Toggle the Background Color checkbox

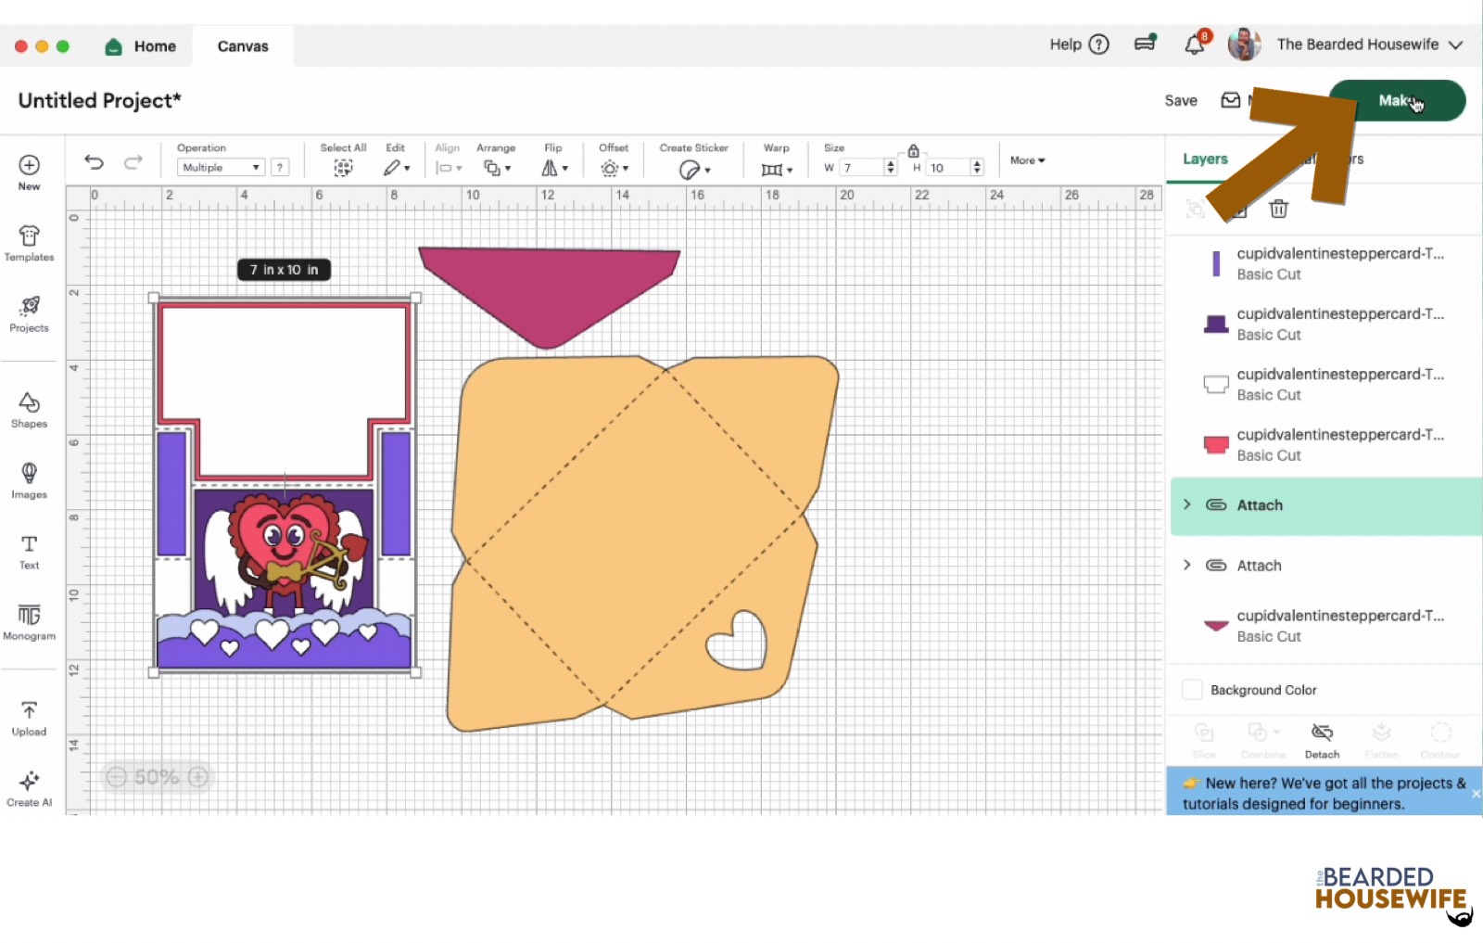click(1192, 690)
